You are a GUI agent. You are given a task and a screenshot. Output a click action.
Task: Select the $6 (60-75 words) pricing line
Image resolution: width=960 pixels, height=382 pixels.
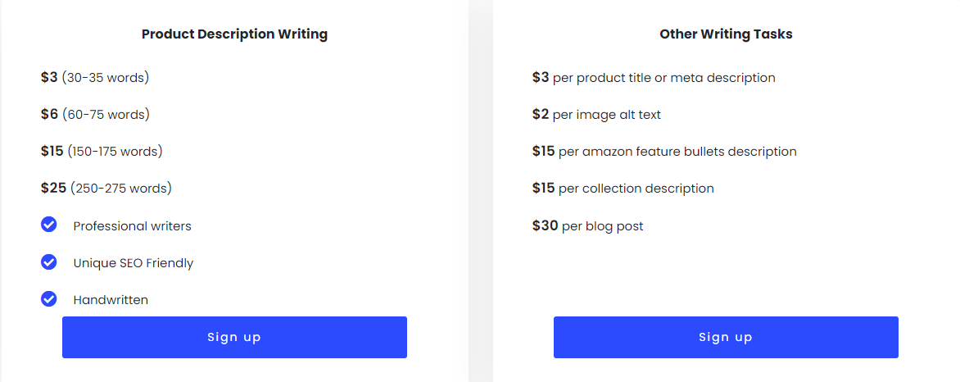point(95,115)
